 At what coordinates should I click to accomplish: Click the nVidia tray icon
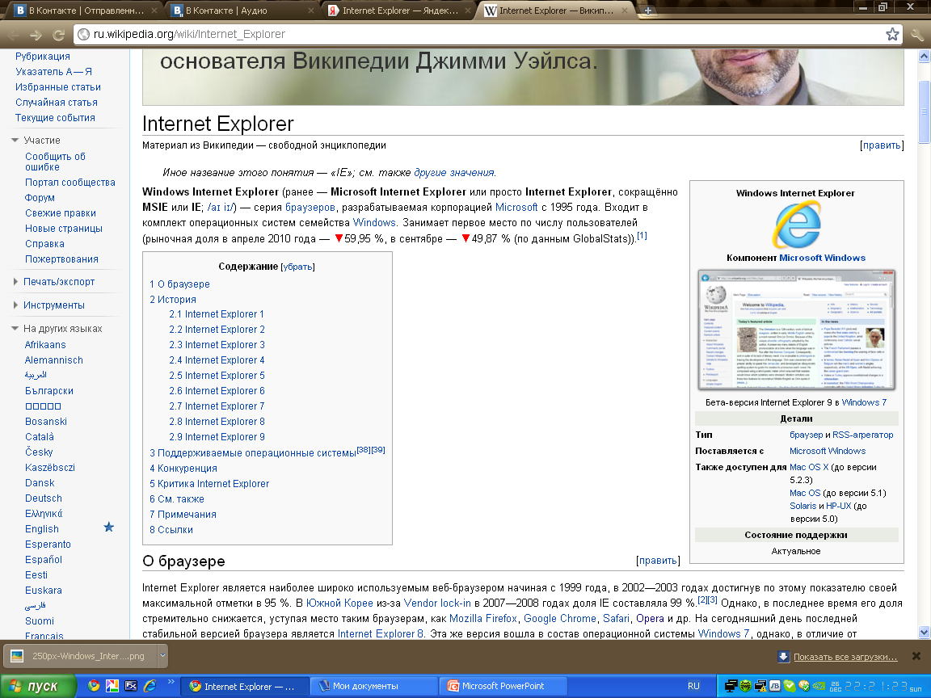point(818,686)
